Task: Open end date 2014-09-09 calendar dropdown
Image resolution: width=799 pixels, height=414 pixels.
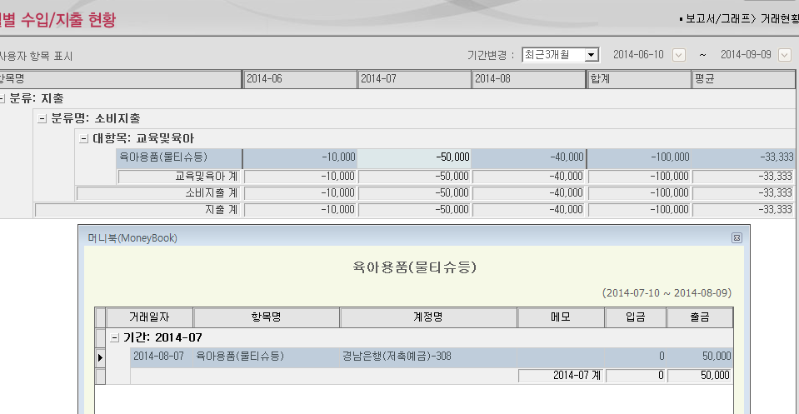Action: (x=784, y=55)
